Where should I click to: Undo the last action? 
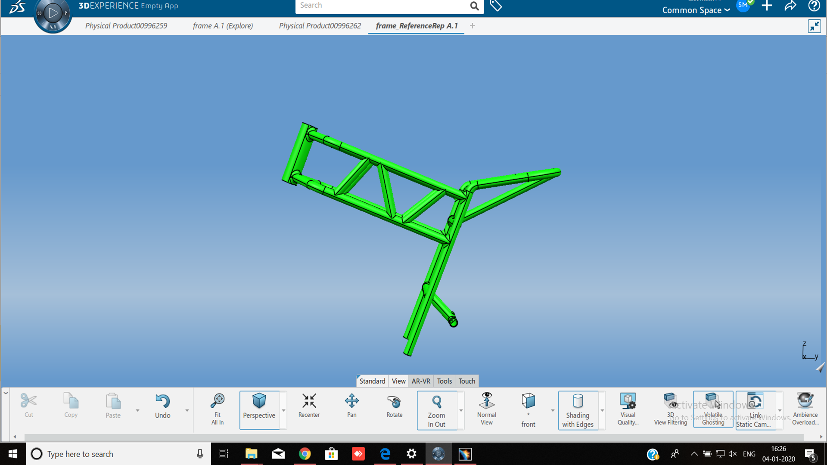point(162,406)
